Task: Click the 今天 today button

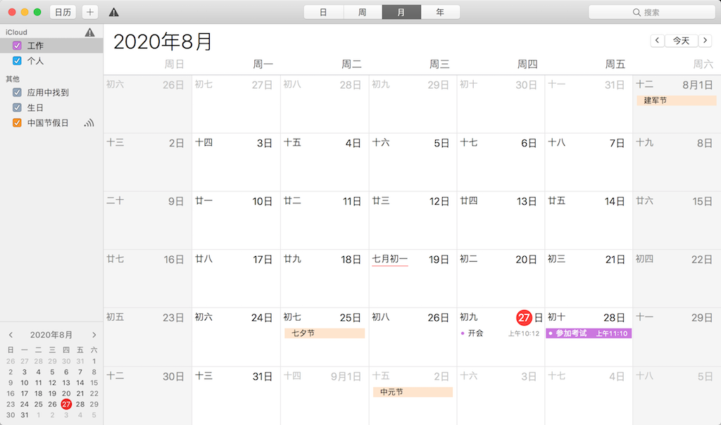Action: [681, 40]
